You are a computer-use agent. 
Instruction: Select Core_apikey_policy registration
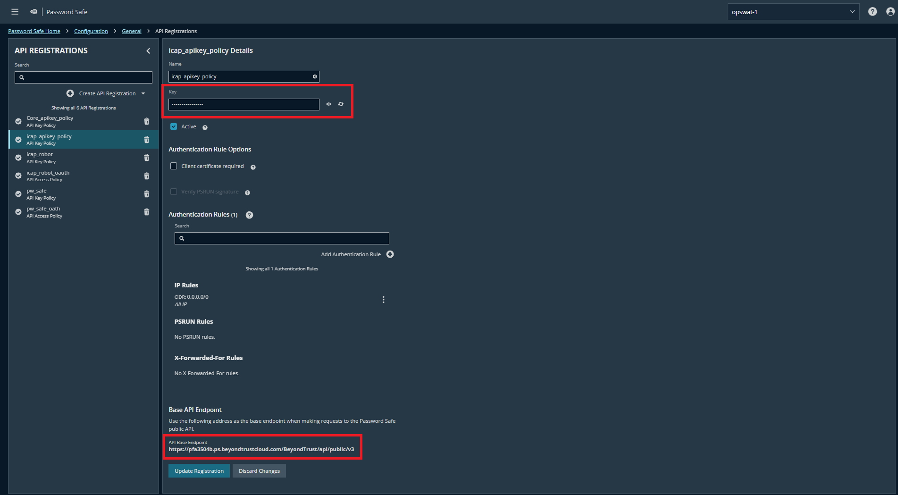click(x=84, y=121)
